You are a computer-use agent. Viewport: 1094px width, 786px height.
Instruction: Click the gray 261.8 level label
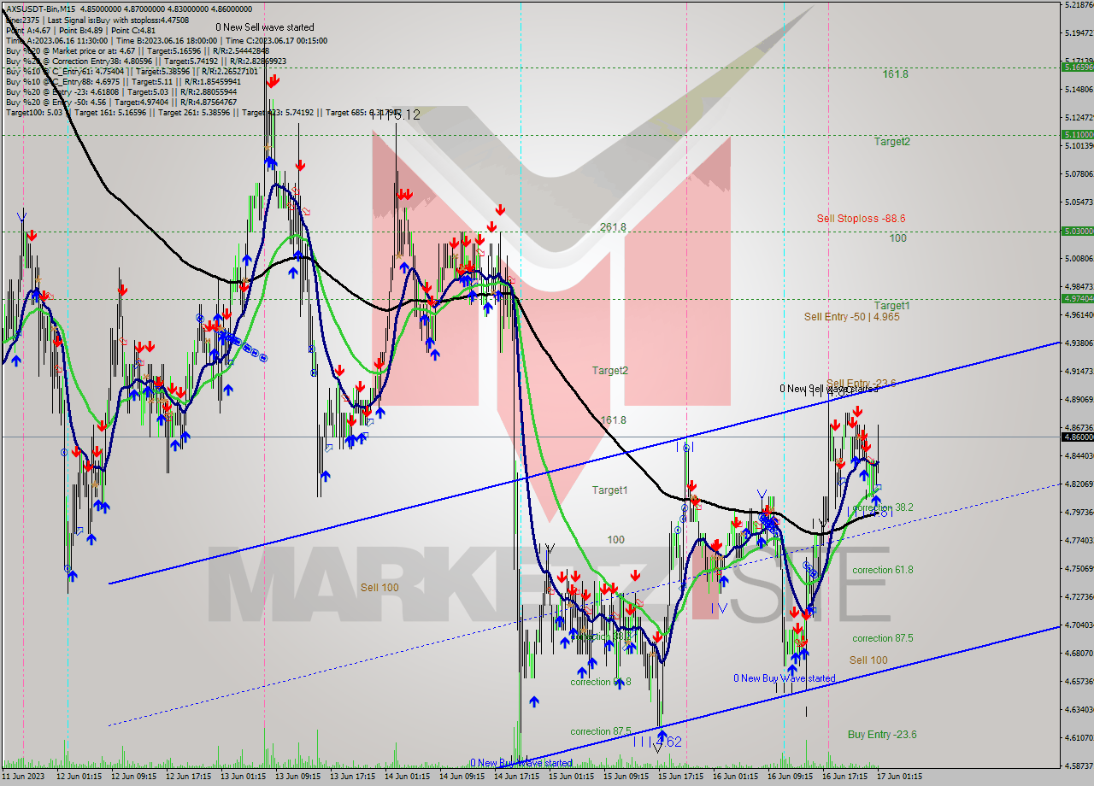(613, 227)
